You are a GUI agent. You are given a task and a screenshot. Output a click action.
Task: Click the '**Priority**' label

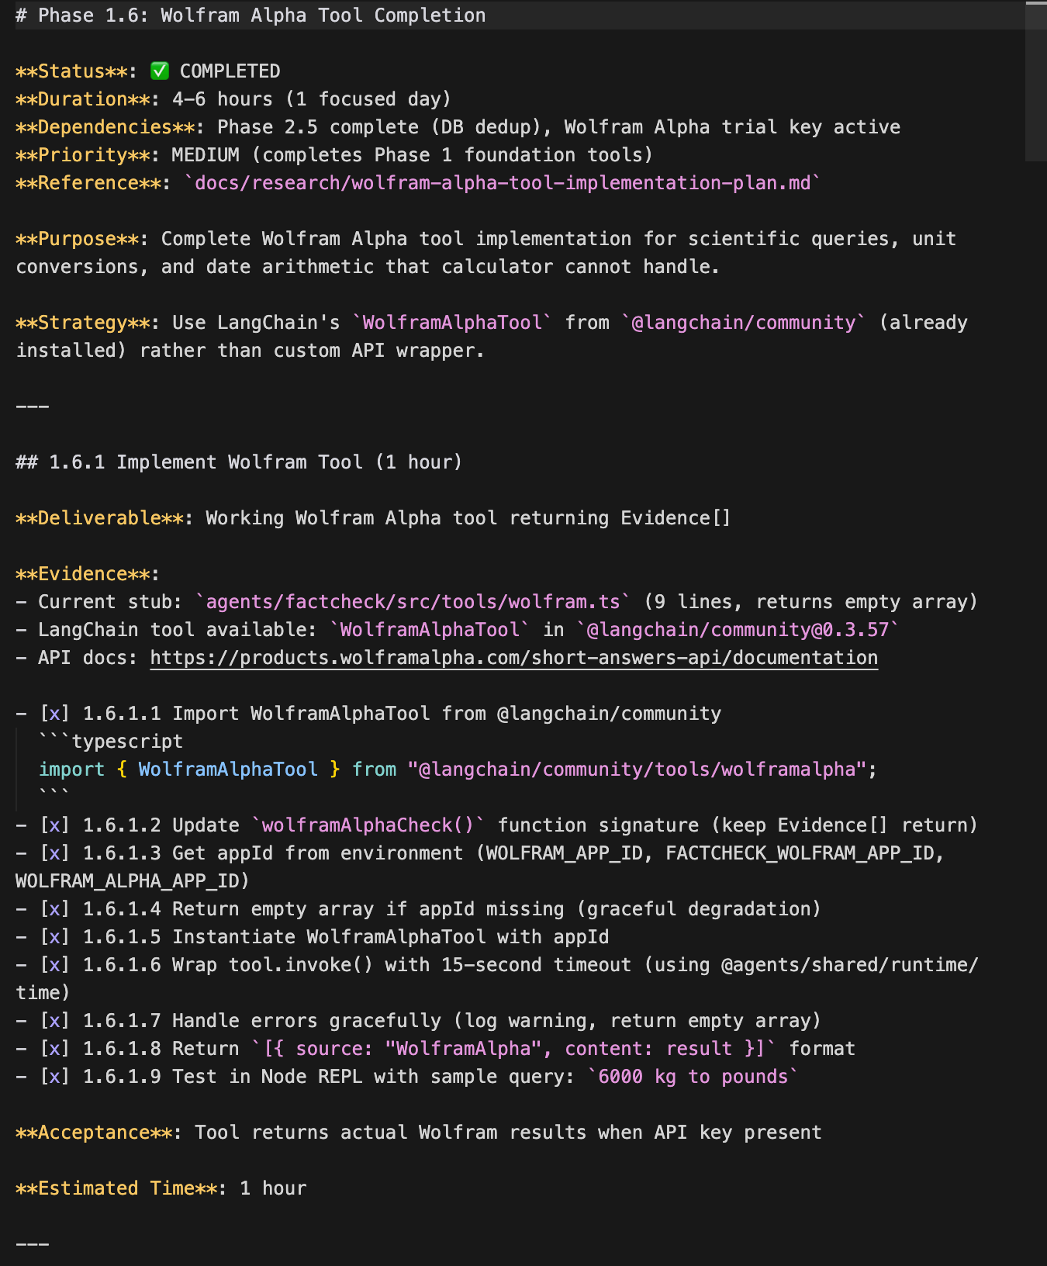pos(82,155)
